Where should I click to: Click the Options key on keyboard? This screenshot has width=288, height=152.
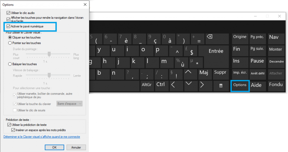click(240, 85)
